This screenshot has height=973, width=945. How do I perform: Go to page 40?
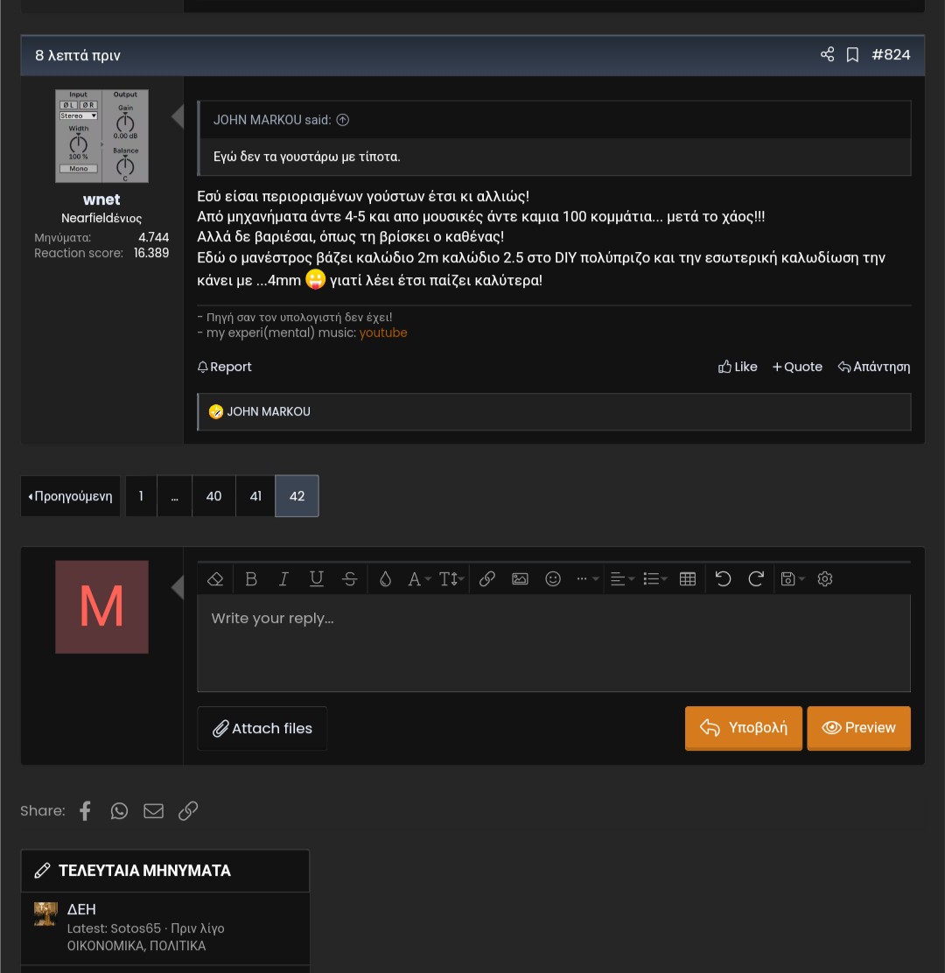pyautogui.click(x=213, y=496)
